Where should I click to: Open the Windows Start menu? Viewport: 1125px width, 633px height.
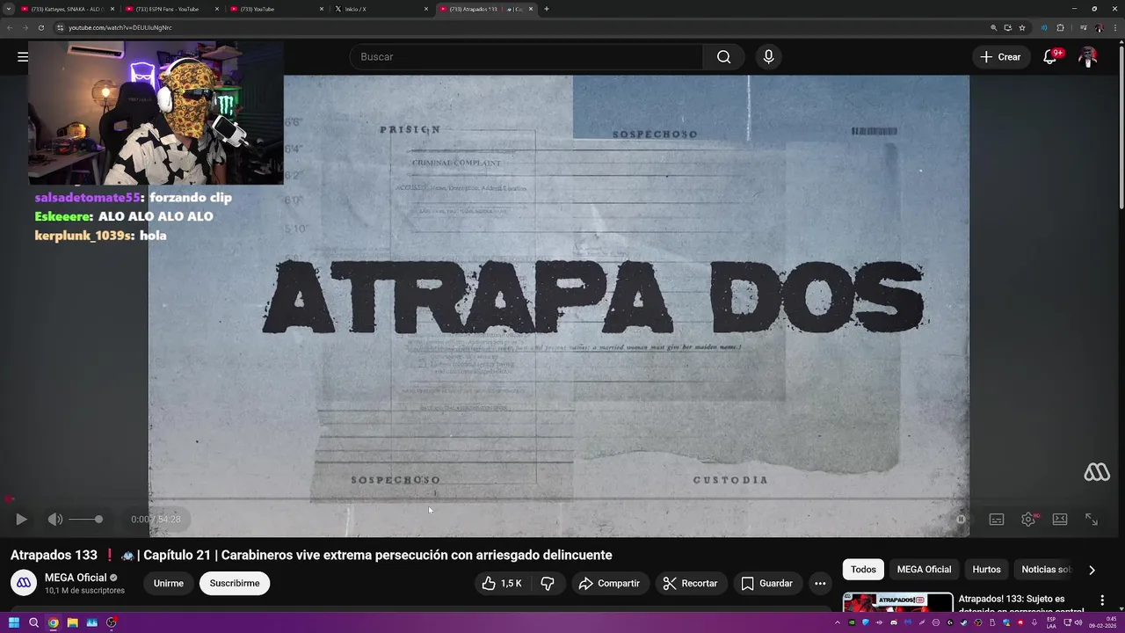click(14, 622)
